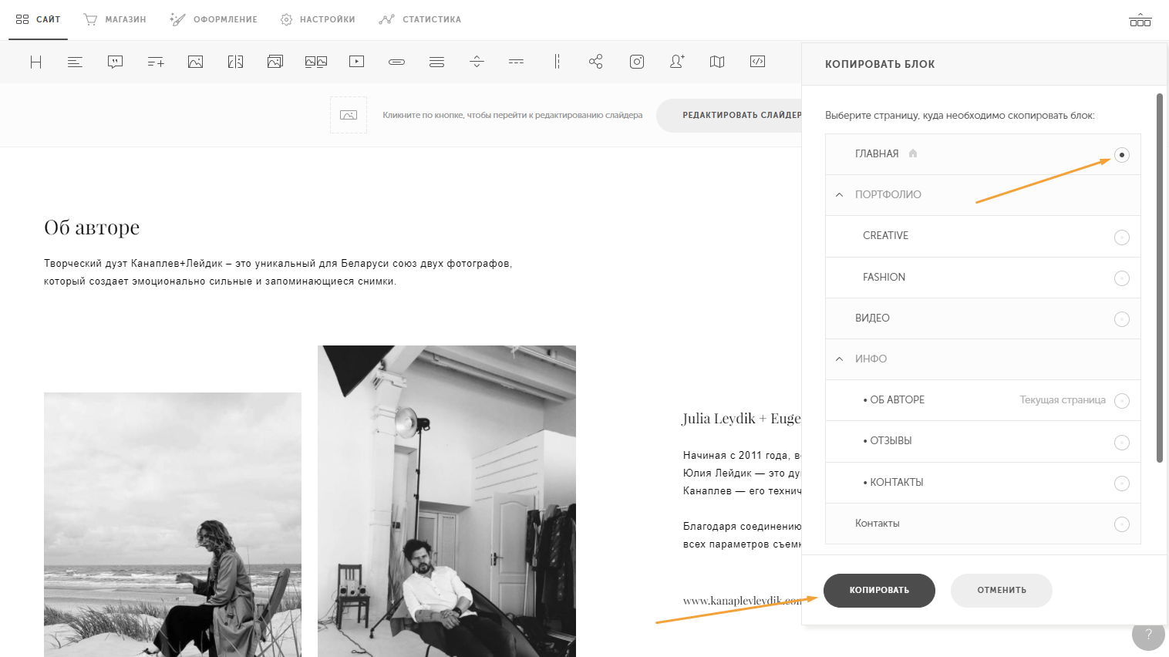The height and width of the screenshot is (657, 1169).
Task: Click the slider placeholder image icon
Action: point(349,115)
